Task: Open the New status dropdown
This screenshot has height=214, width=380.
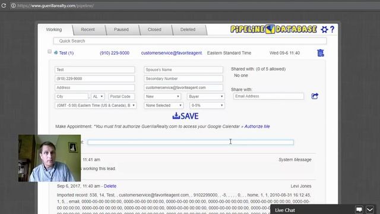Action: coord(162,96)
